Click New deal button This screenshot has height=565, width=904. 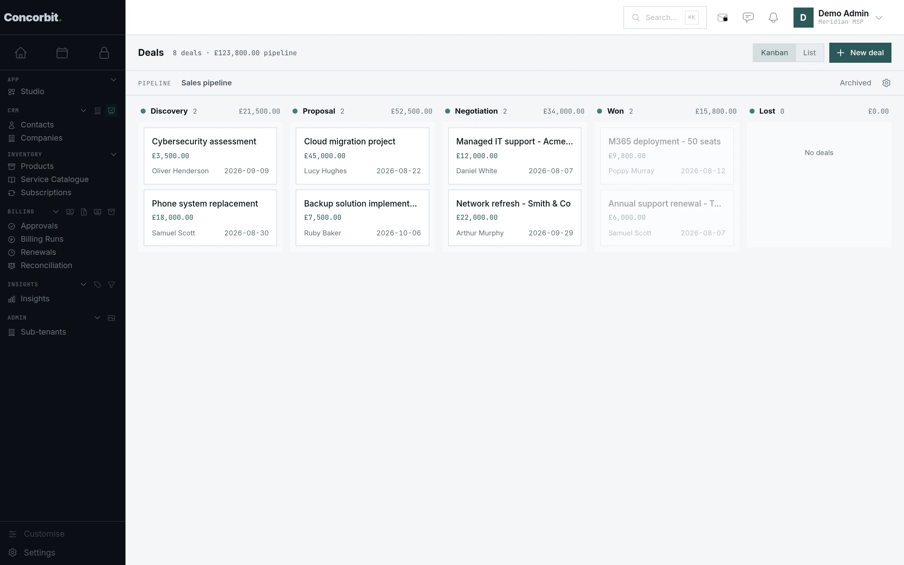(x=860, y=53)
